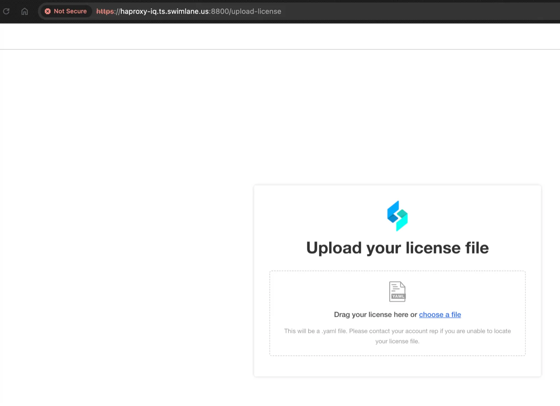Viewport: 560px width, 406px height.
Task: Open the Not Secure site warning badge
Action: [66, 11]
